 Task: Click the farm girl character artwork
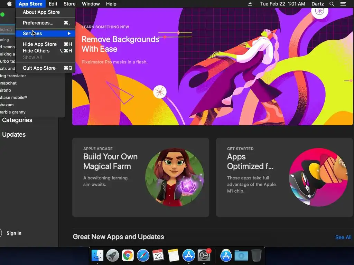(x=175, y=177)
